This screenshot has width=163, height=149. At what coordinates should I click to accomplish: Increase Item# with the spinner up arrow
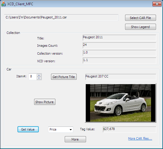point(39,75)
